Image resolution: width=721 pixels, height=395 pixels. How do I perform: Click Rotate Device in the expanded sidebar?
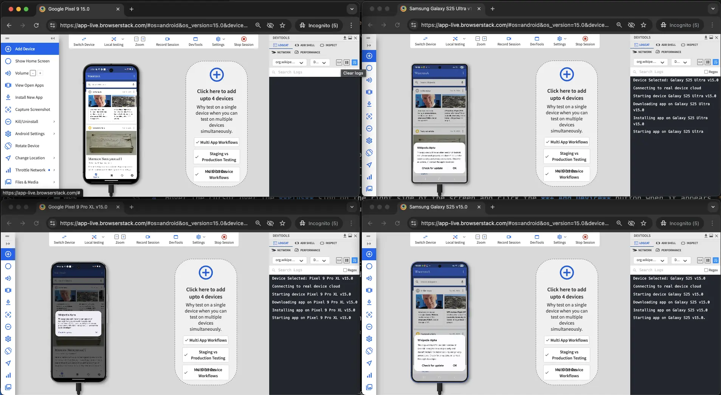pos(27,146)
